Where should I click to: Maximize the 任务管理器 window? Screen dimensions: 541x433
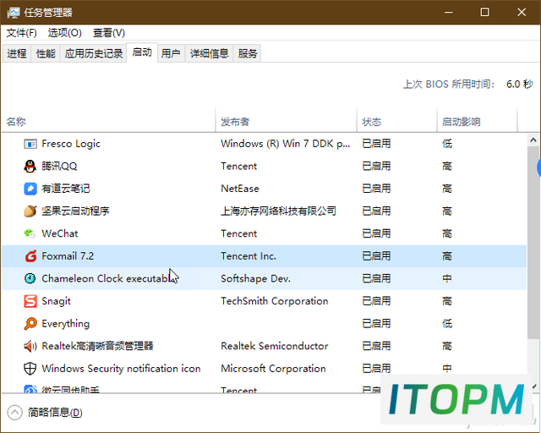click(x=484, y=13)
